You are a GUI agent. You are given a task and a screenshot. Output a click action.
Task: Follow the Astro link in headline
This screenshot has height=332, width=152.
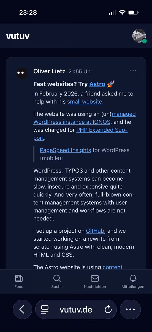[97, 84]
